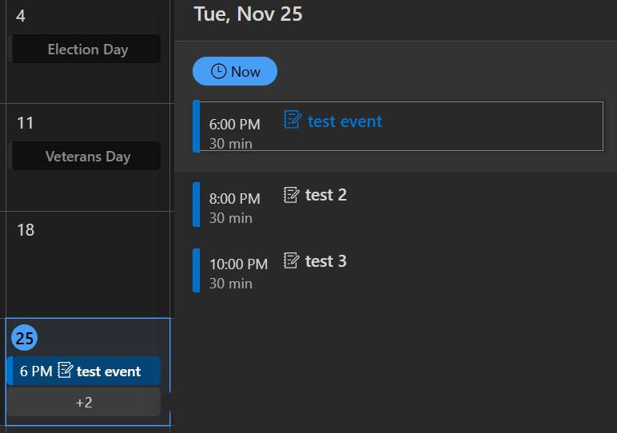The image size is (617, 433).
Task: Click the Tue, Nov 25 agenda heading
Action: coord(248,14)
